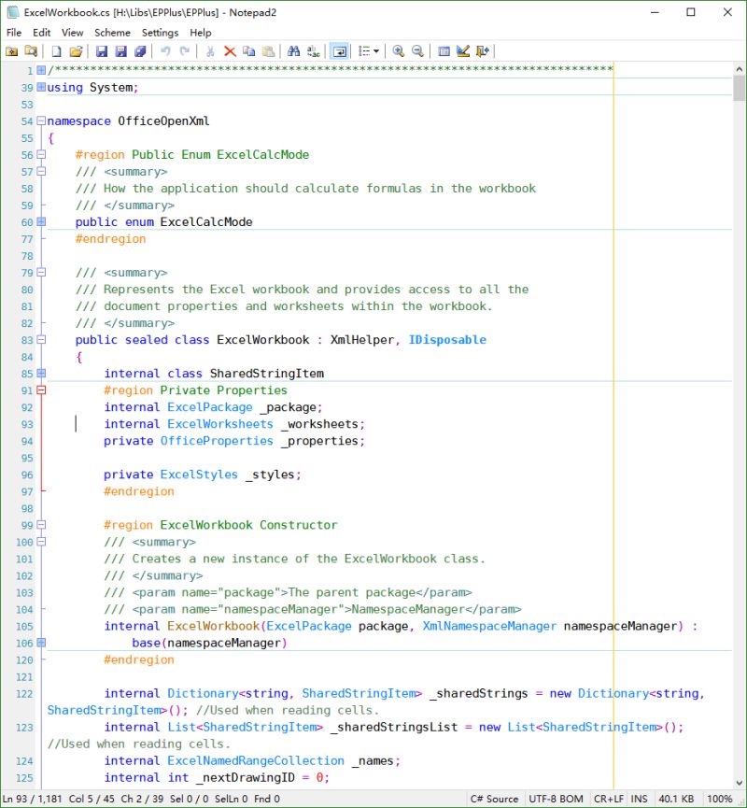Save the file with the Save icon
Image resolution: width=747 pixels, height=808 pixels.
click(101, 51)
